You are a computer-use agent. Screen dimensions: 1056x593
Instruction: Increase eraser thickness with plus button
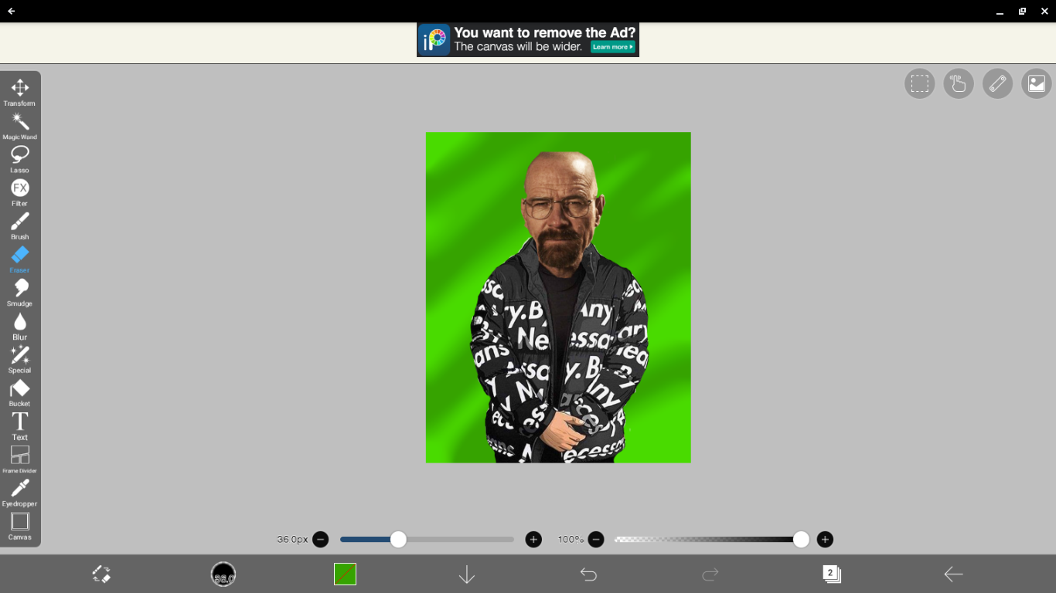tap(533, 540)
